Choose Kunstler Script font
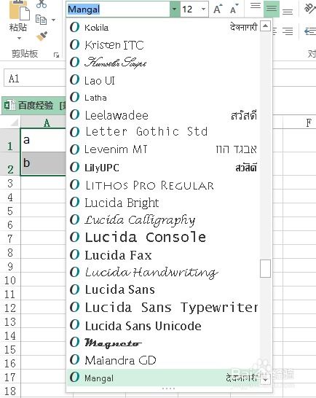The image size is (316, 398). [x=163, y=63]
